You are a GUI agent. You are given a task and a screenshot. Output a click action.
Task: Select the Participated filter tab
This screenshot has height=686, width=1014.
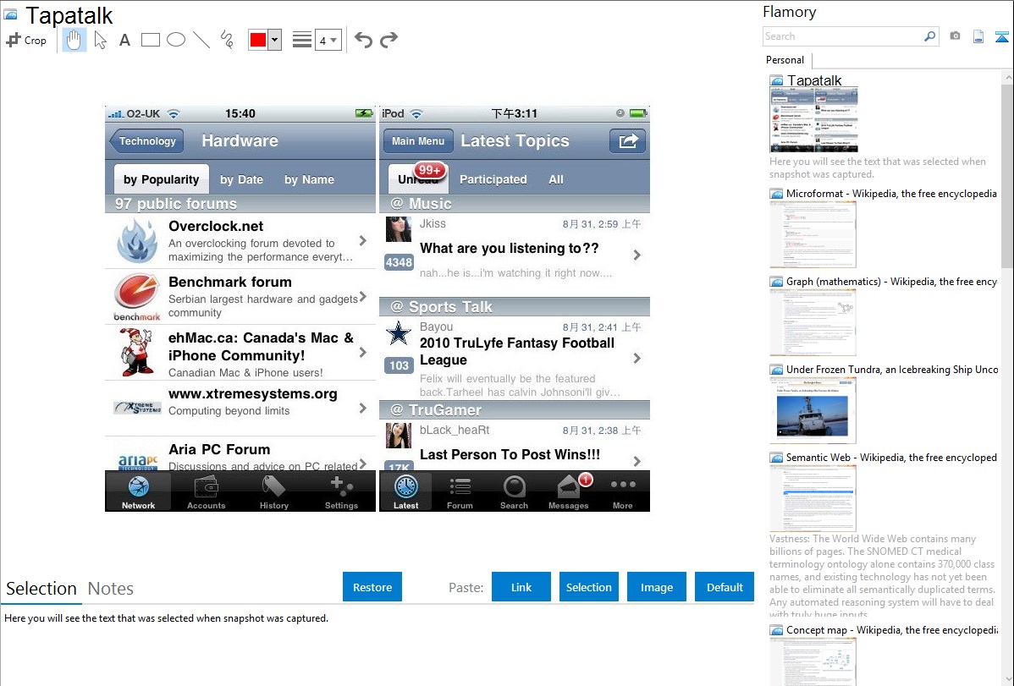pos(493,179)
